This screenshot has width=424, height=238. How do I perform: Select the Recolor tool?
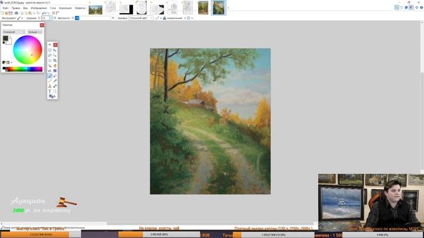pyautogui.click(x=55, y=86)
